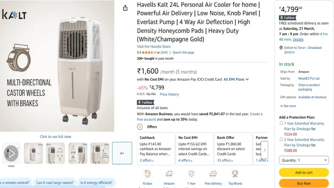Image resolution: width=334 pixels, height=188 pixels.
Task: Expand See more product details
Action: coord(288,106)
